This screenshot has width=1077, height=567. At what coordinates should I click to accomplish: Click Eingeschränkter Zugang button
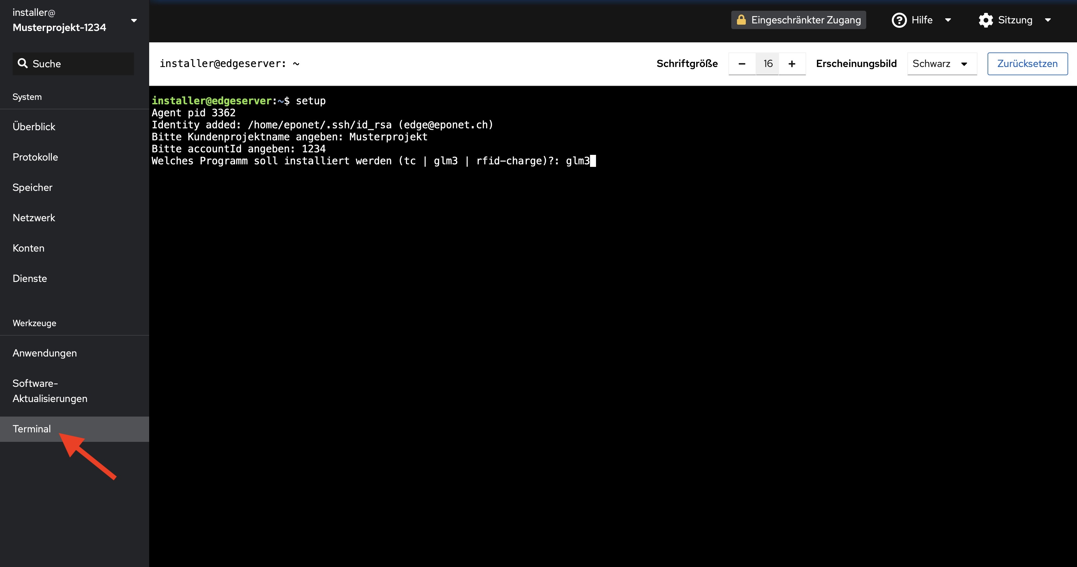click(798, 20)
